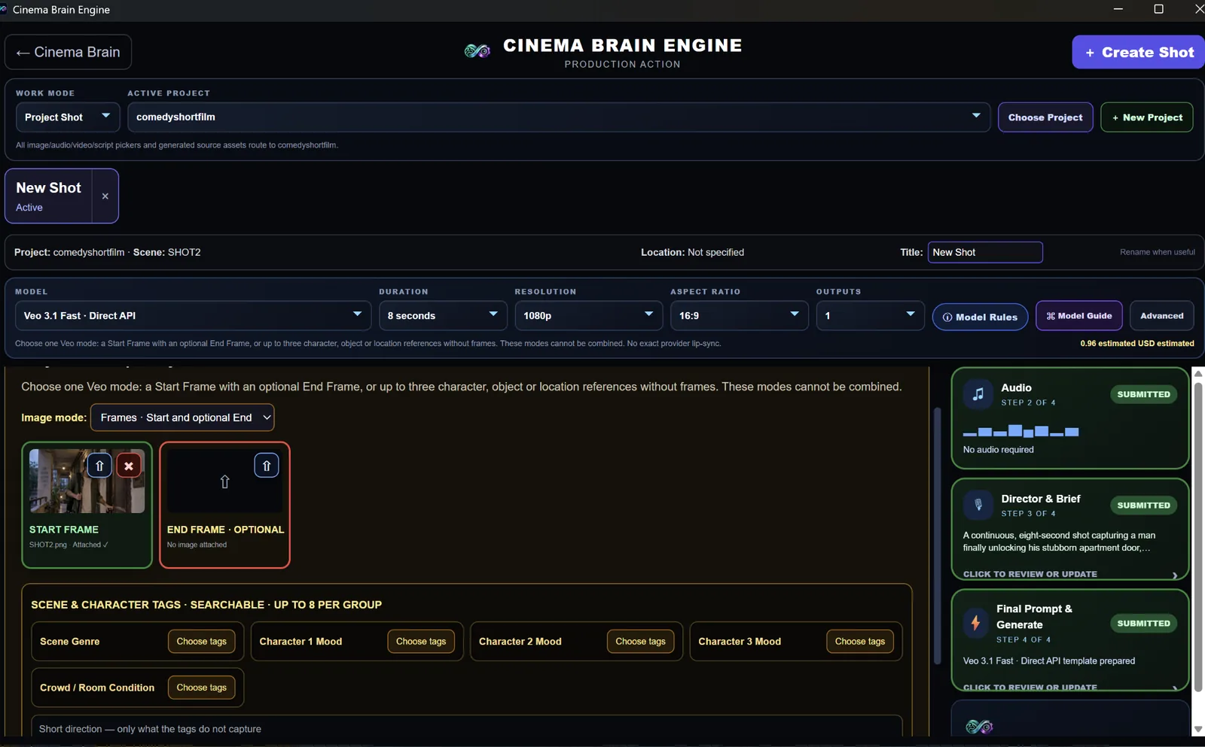This screenshot has height=747, width=1205.
Task: Click the Choose Project button
Action: 1045,117
